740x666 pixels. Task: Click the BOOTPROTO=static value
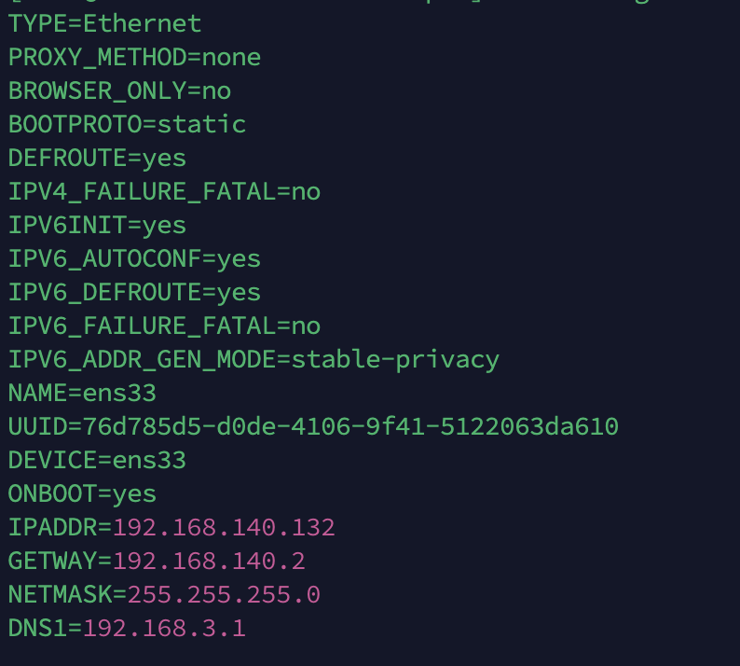coord(201,125)
